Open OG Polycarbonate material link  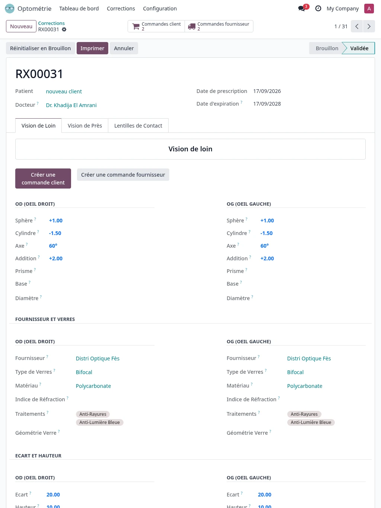point(305,386)
